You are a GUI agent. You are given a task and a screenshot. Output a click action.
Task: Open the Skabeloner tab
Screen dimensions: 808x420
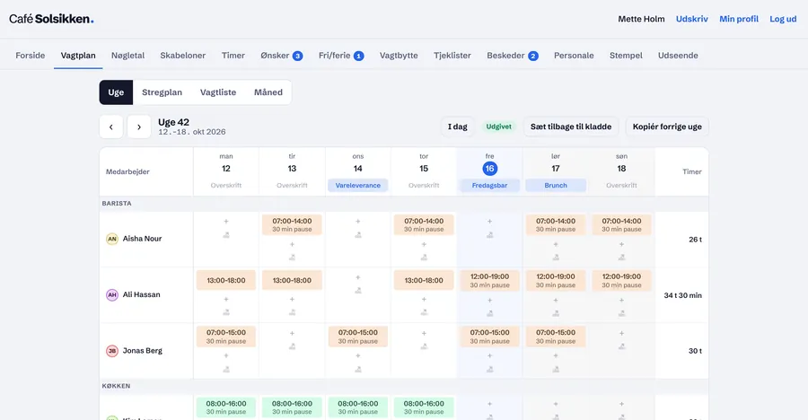point(183,55)
